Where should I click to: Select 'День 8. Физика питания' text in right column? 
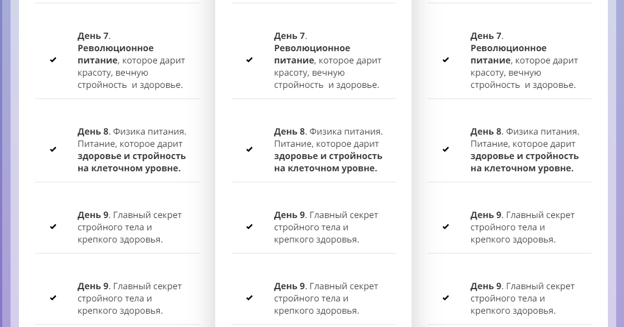524,132
